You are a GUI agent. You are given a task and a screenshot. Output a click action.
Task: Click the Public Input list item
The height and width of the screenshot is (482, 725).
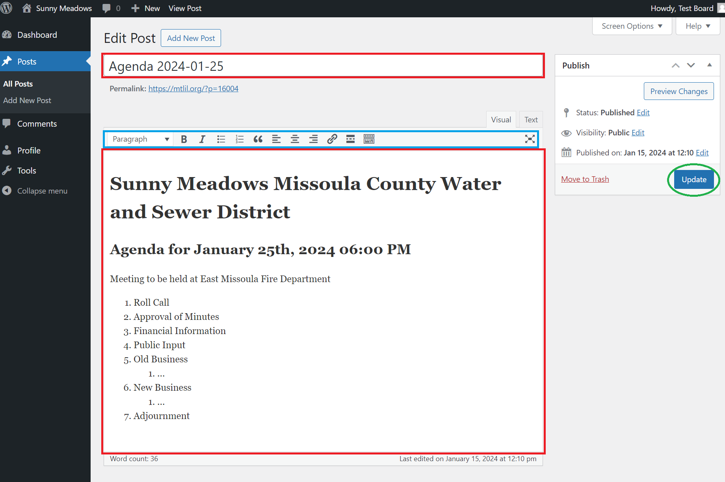coord(159,345)
